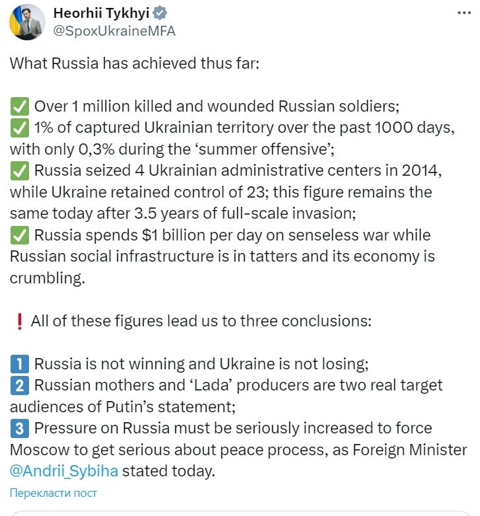
Task: Click the green checkmark before 'Russia spends $1 billion'
Action: (19, 235)
